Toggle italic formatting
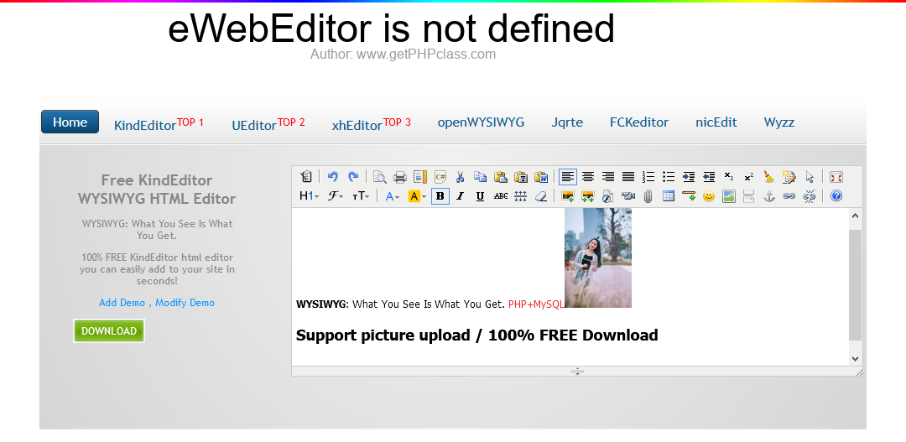Viewport: 906px width, 442px height. [x=460, y=196]
